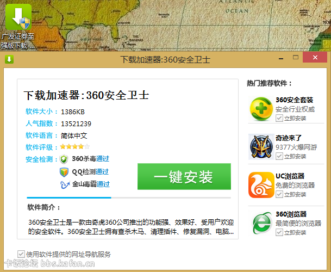Click the 软件评级 star rating

coord(75,146)
